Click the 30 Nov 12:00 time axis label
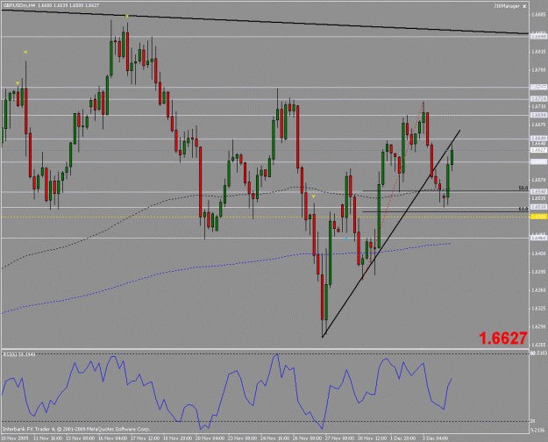The height and width of the screenshot is (442, 548). click(x=373, y=438)
